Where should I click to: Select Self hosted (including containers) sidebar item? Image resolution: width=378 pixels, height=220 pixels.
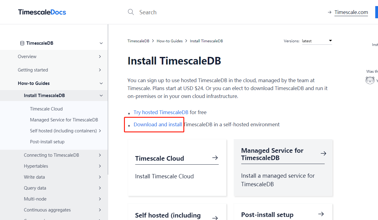pos(63,131)
